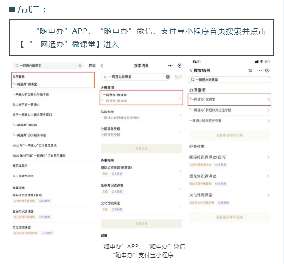Cancel search with 取消 in left screenshot
Image resolution: width=284 pixels, height=264 pixels.
(92, 66)
